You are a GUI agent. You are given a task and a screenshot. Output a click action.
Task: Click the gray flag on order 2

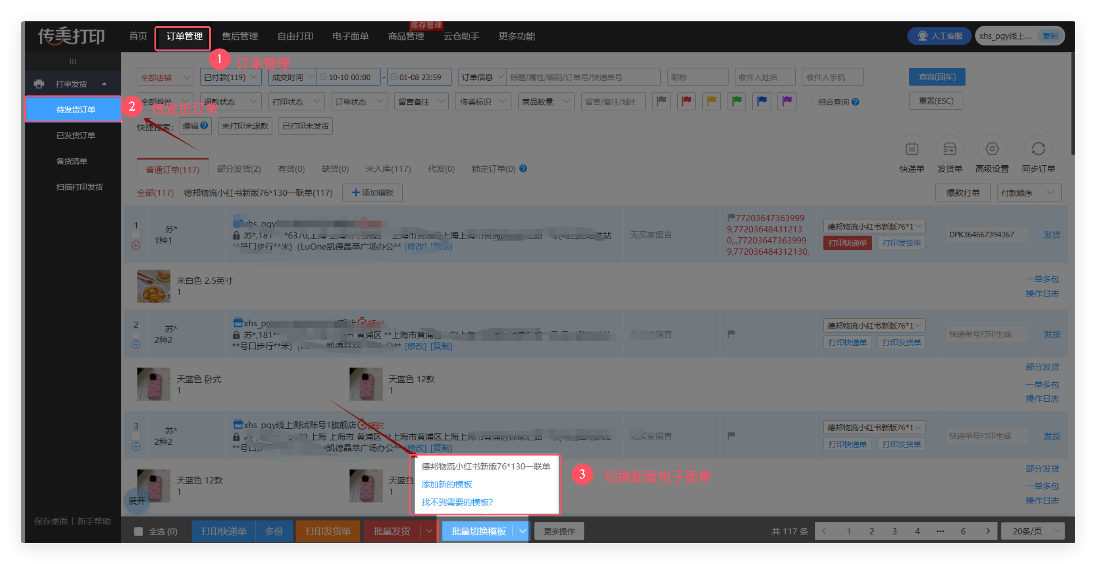[731, 333]
